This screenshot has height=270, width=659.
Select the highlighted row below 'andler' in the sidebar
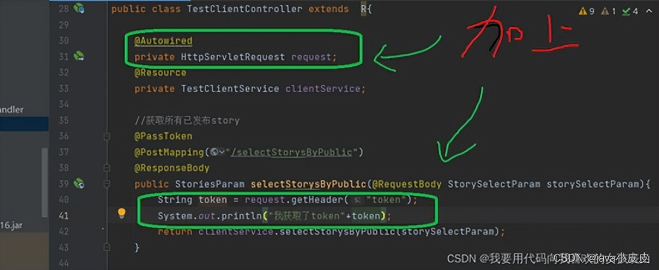(x=24, y=124)
